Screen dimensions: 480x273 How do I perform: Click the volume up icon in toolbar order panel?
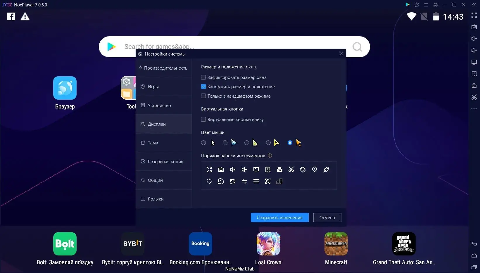pyautogui.click(x=233, y=170)
